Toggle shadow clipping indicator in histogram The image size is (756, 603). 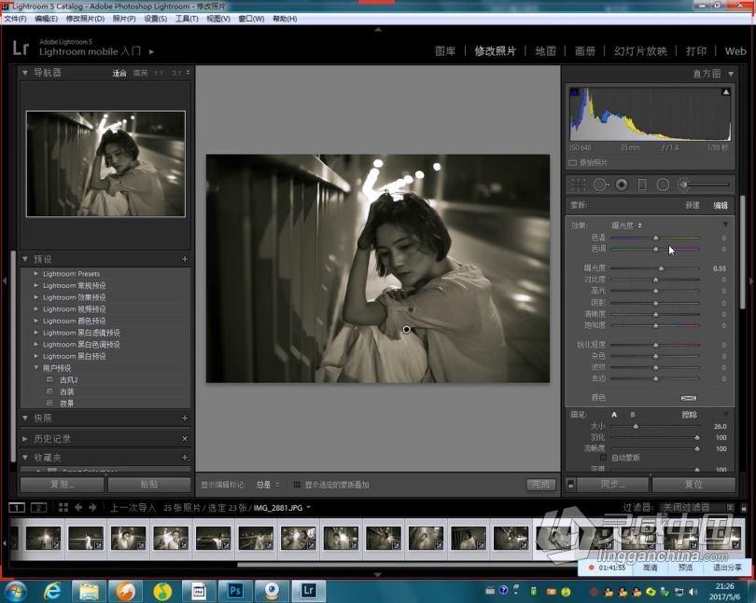click(x=575, y=92)
